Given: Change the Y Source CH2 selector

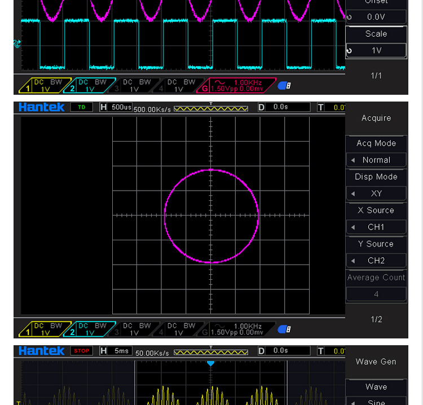Looking at the screenshot, I should (376, 261).
